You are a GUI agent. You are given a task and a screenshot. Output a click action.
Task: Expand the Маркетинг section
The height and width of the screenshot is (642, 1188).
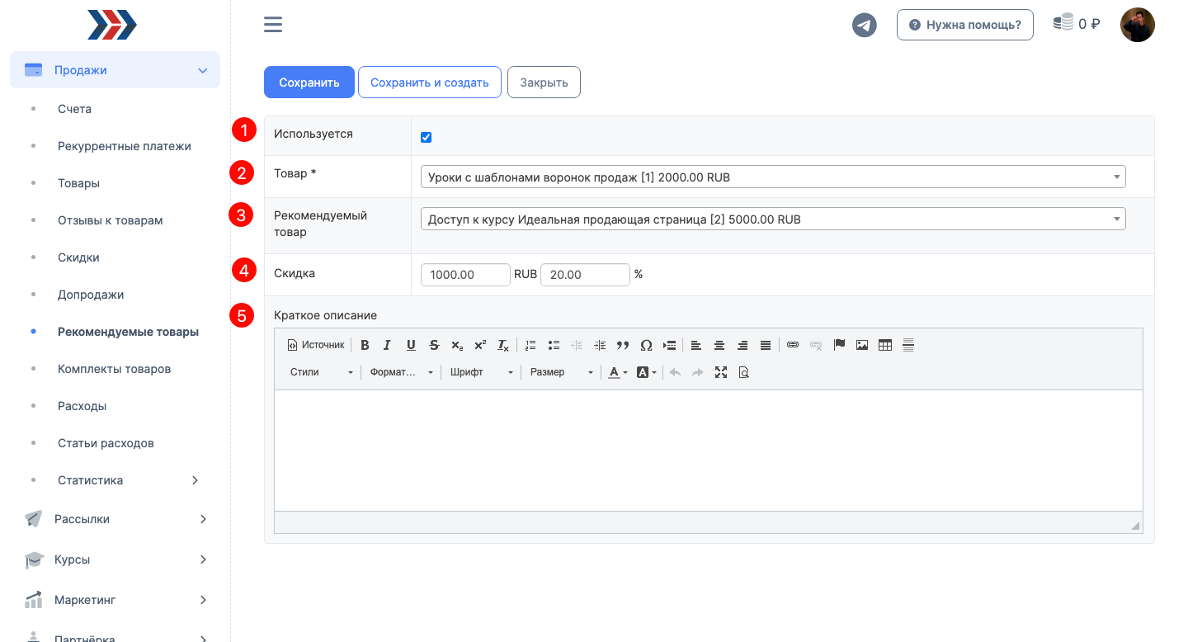click(x=115, y=600)
